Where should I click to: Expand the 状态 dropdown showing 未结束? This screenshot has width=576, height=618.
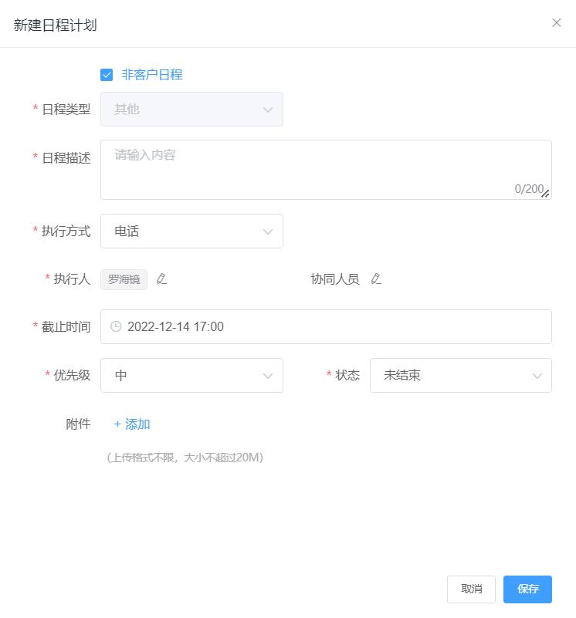[x=461, y=375]
